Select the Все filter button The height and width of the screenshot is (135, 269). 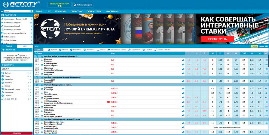[x=39, y=50]
